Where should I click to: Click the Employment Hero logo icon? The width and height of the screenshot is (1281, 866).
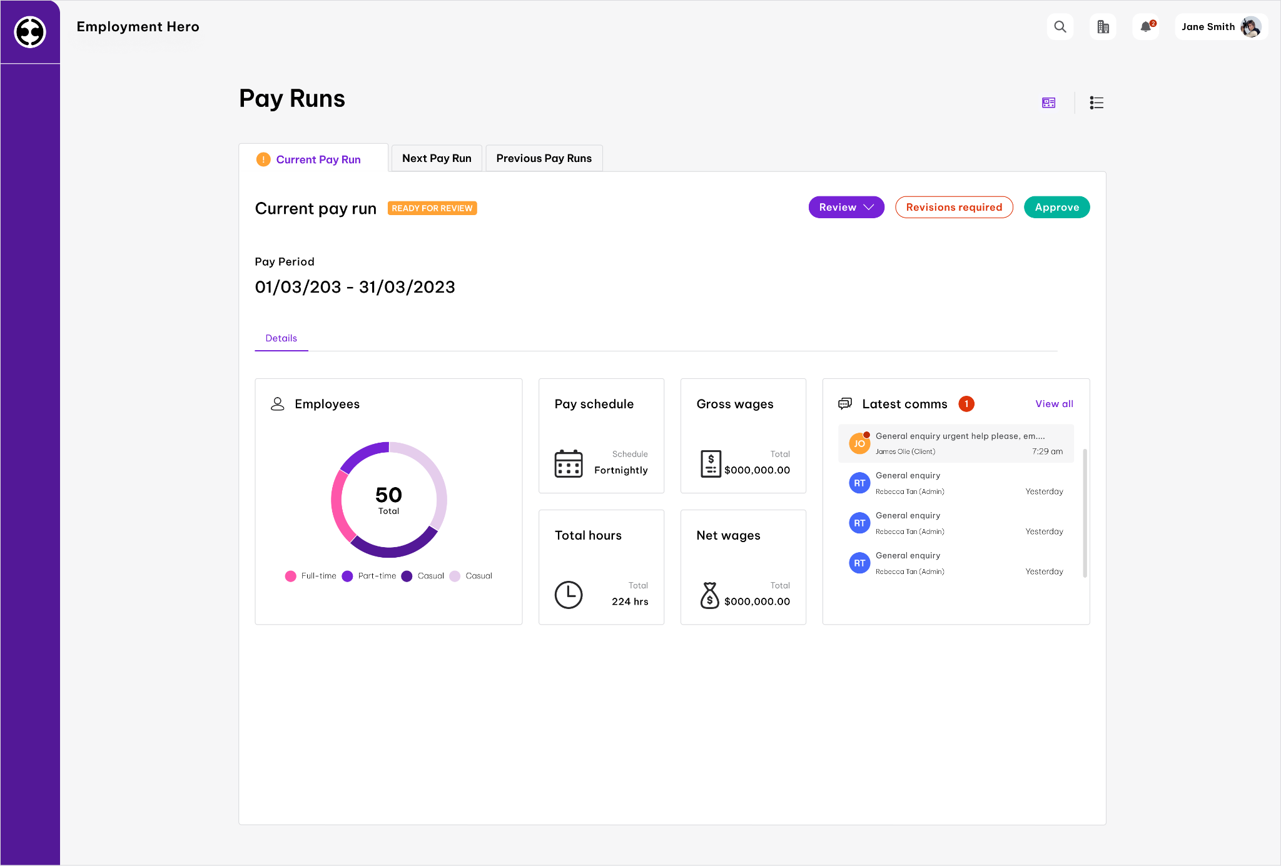30,31
